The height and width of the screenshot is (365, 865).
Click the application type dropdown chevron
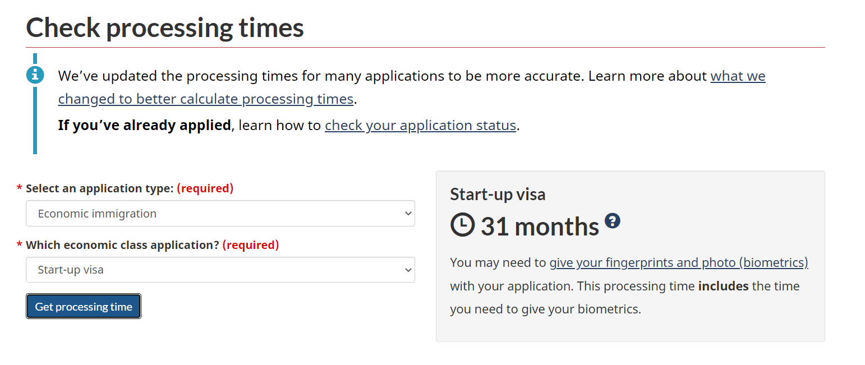click(x=408, y=214)
